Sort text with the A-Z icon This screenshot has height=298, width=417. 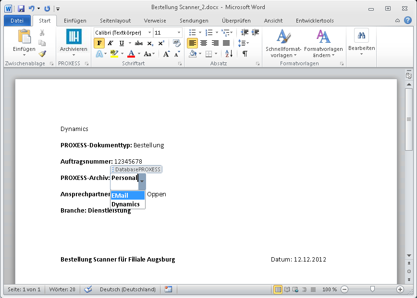(229, 54)
